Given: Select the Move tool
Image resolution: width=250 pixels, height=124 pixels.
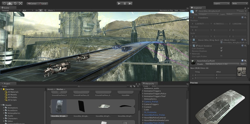Looking at the screenshot, I should (10, 3).
